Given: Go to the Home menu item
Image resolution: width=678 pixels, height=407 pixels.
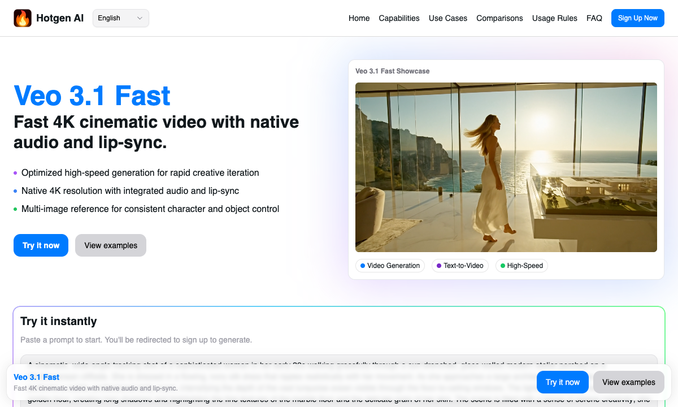Looking at the screenshot, I should click(x=359, y=18).
